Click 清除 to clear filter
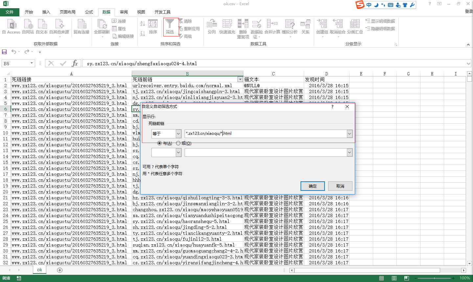473x282 pixels. click(186, 21)
